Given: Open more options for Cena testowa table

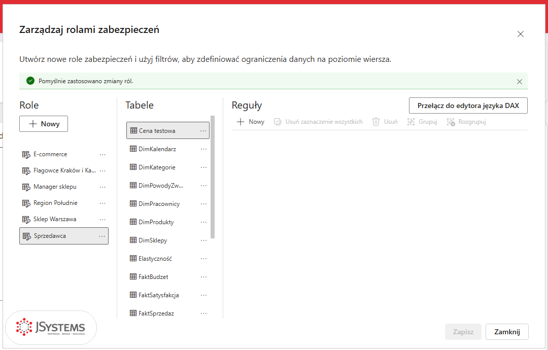Looking at the screenshot, I should coord(203,131).
